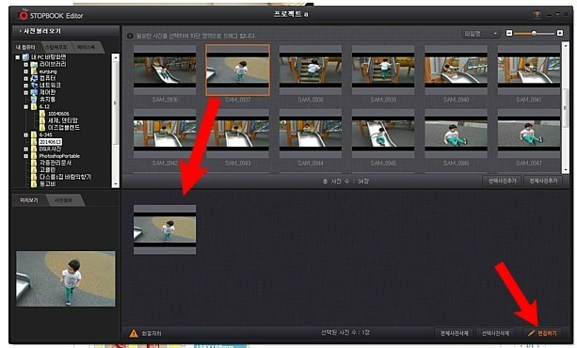Expand the 컴퓨터 tree node
This screenshot has width=577, height=348.
pos(25,78)
